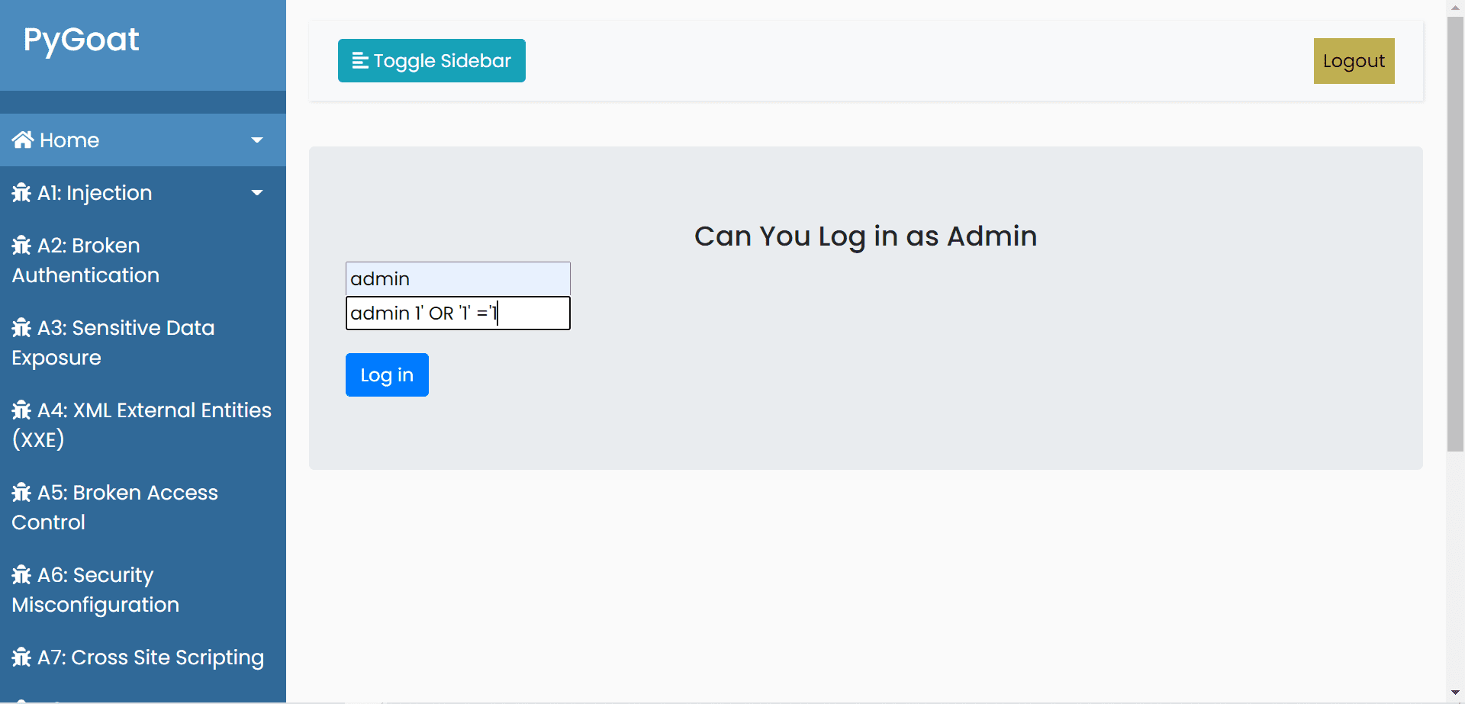Click the PyGoat logo title
The image size is (1465, 704).
tap(81, 40)
